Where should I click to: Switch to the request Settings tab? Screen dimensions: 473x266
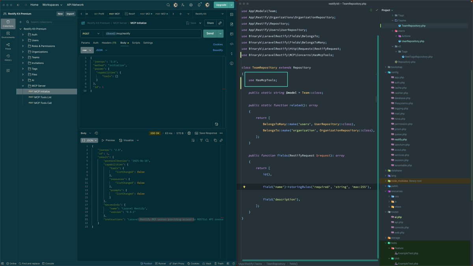[x=148, y=43]
